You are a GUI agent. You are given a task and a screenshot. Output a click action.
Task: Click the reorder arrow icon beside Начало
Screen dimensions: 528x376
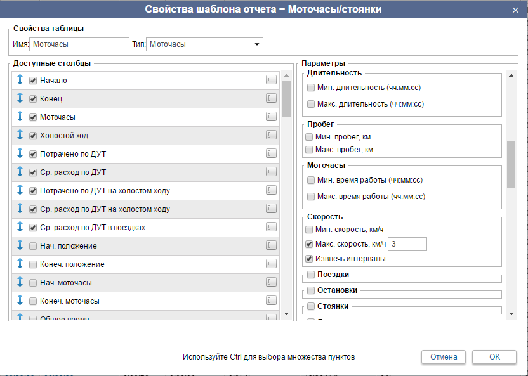20,80
